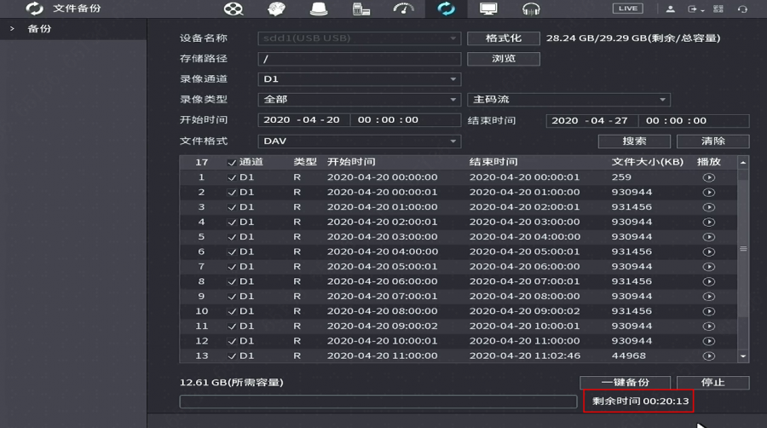Open the 录像通道 D1 dropdown
The height and width of the screenshot is (428, 767).
click(x=359, y=78)
